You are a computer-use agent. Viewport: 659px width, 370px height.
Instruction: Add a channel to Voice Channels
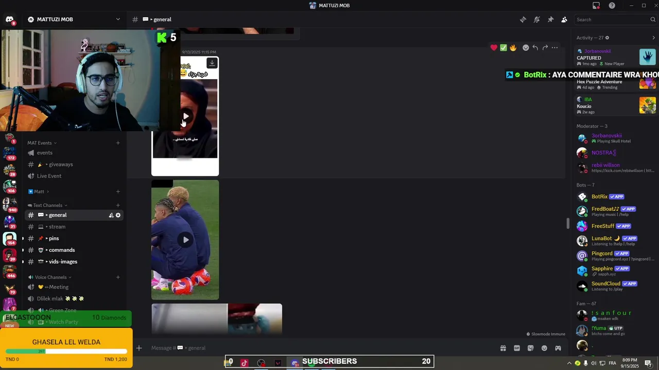pyautogui.click(x=118, y=277)
